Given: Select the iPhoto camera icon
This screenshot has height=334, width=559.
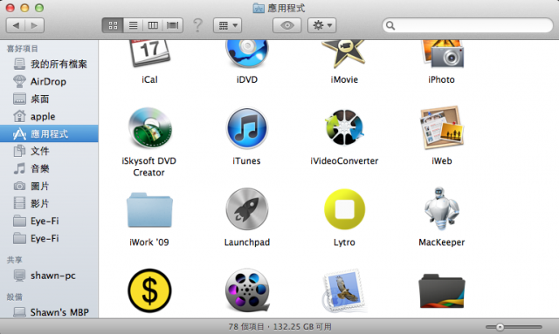Looking at the screenshot, I should pos(442,54).
